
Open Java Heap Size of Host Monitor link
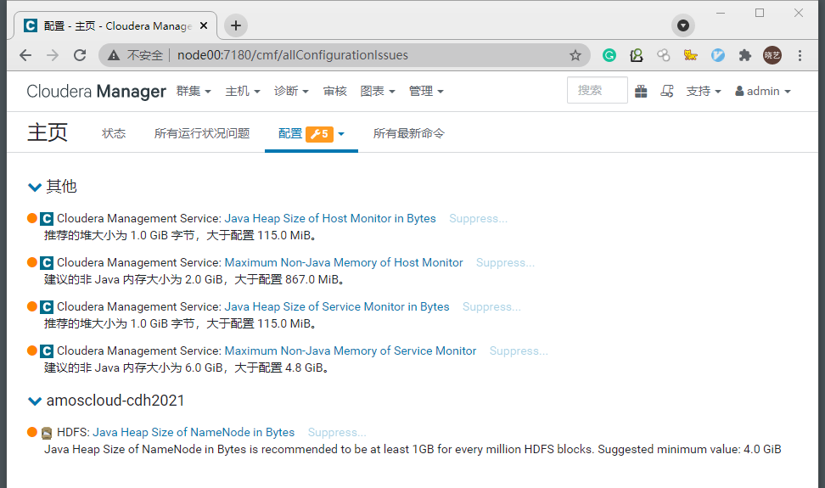pos(330,218)
